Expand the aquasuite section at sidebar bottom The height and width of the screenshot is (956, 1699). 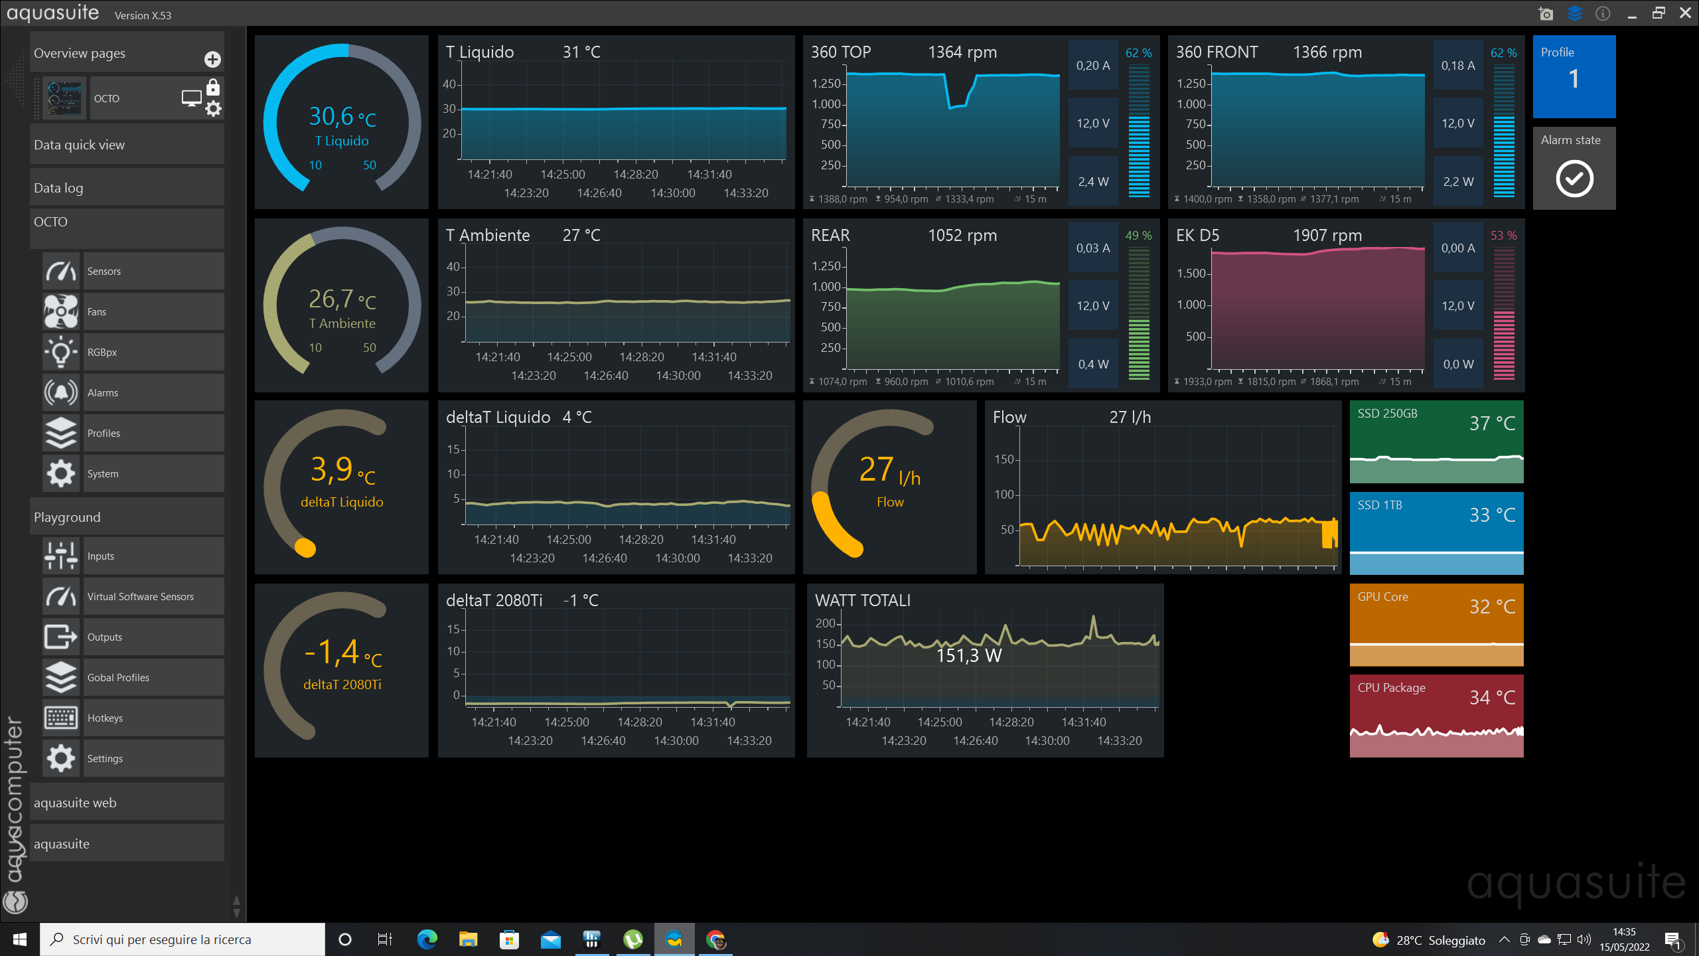pos(127,844)
